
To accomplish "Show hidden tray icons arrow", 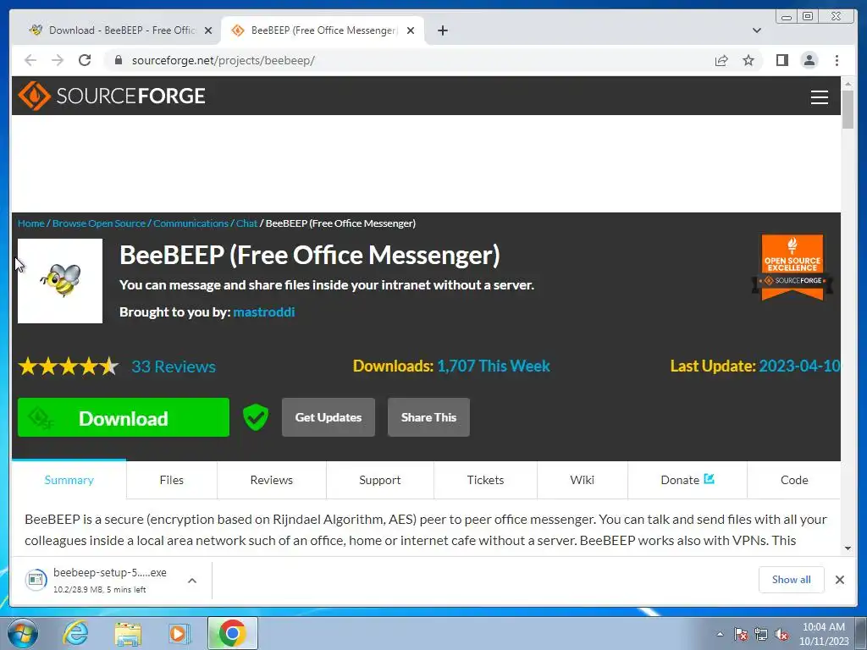I will [720, 634].
